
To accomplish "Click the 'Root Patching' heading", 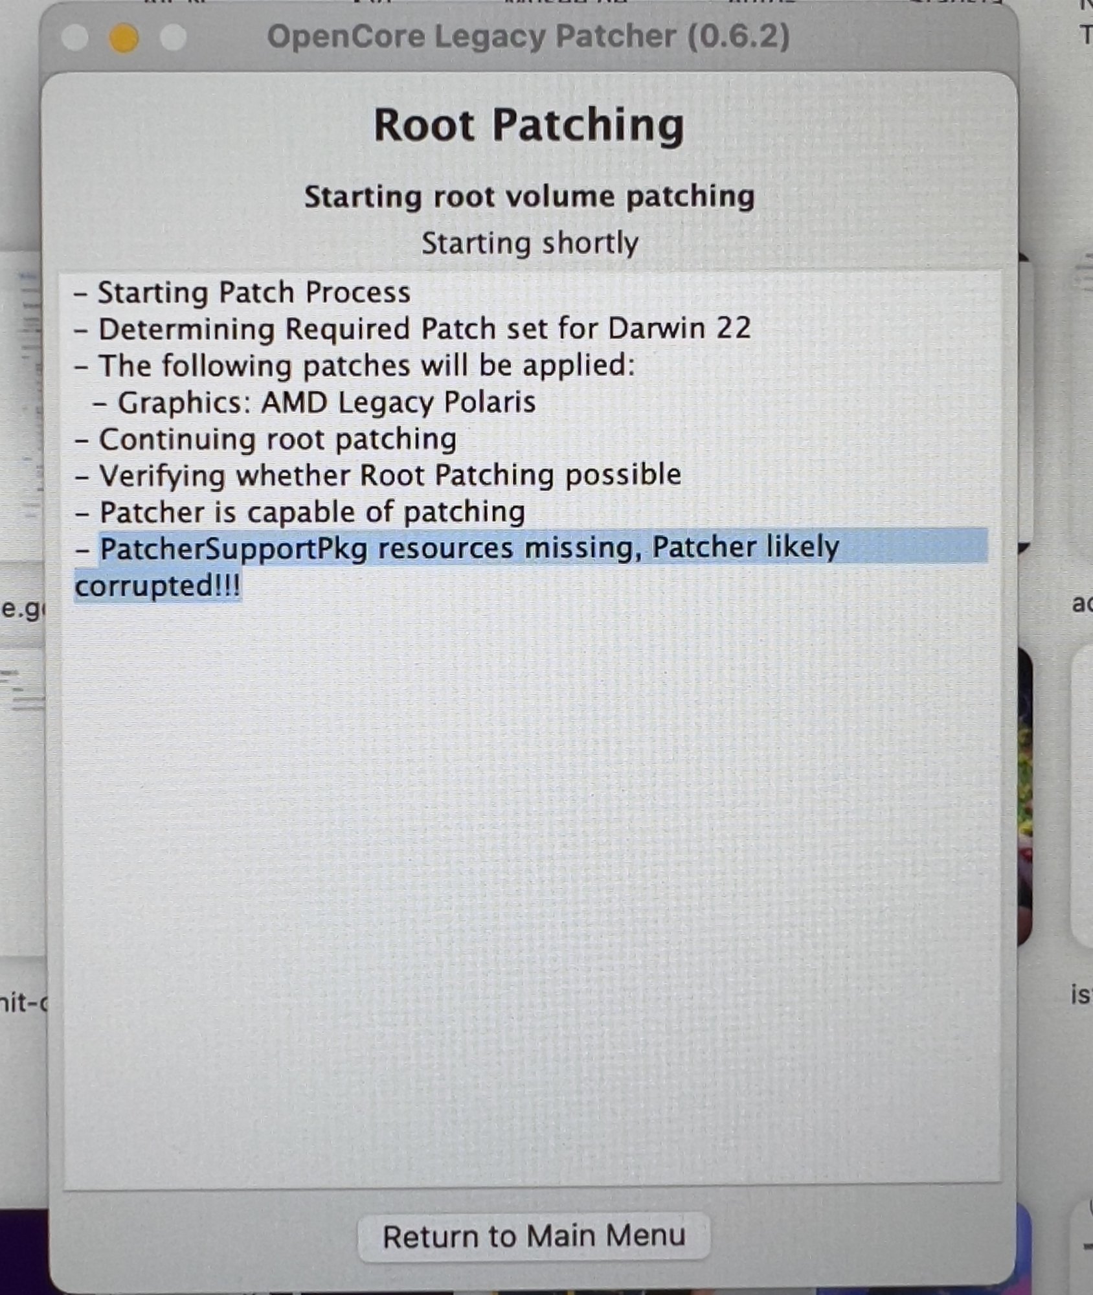I will point(529,124).
